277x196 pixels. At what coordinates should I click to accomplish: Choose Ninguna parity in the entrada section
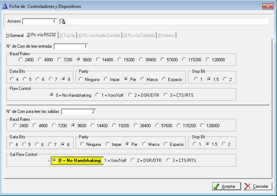[x=81, y=80]
